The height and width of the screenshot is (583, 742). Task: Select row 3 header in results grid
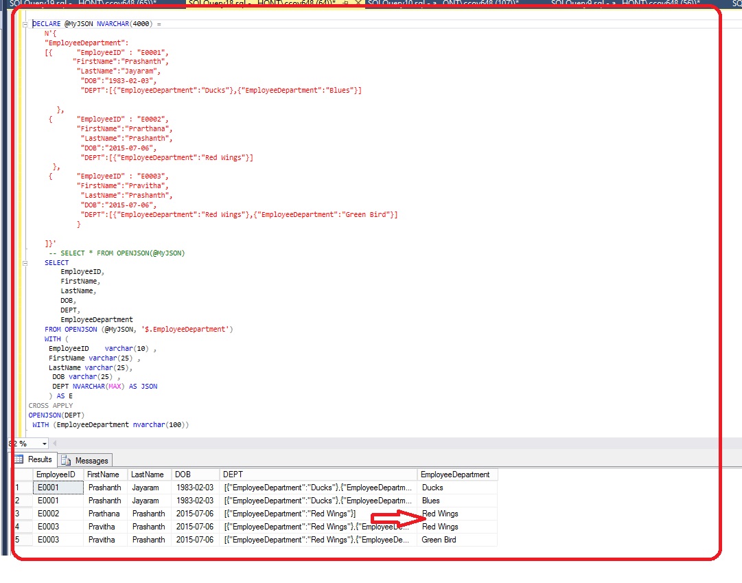click(x=23, y=514)
